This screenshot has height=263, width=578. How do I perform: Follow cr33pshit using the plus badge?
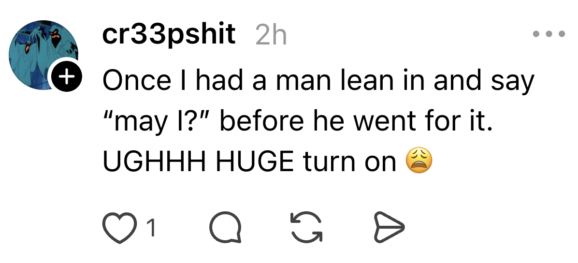(x=66, y=77)
